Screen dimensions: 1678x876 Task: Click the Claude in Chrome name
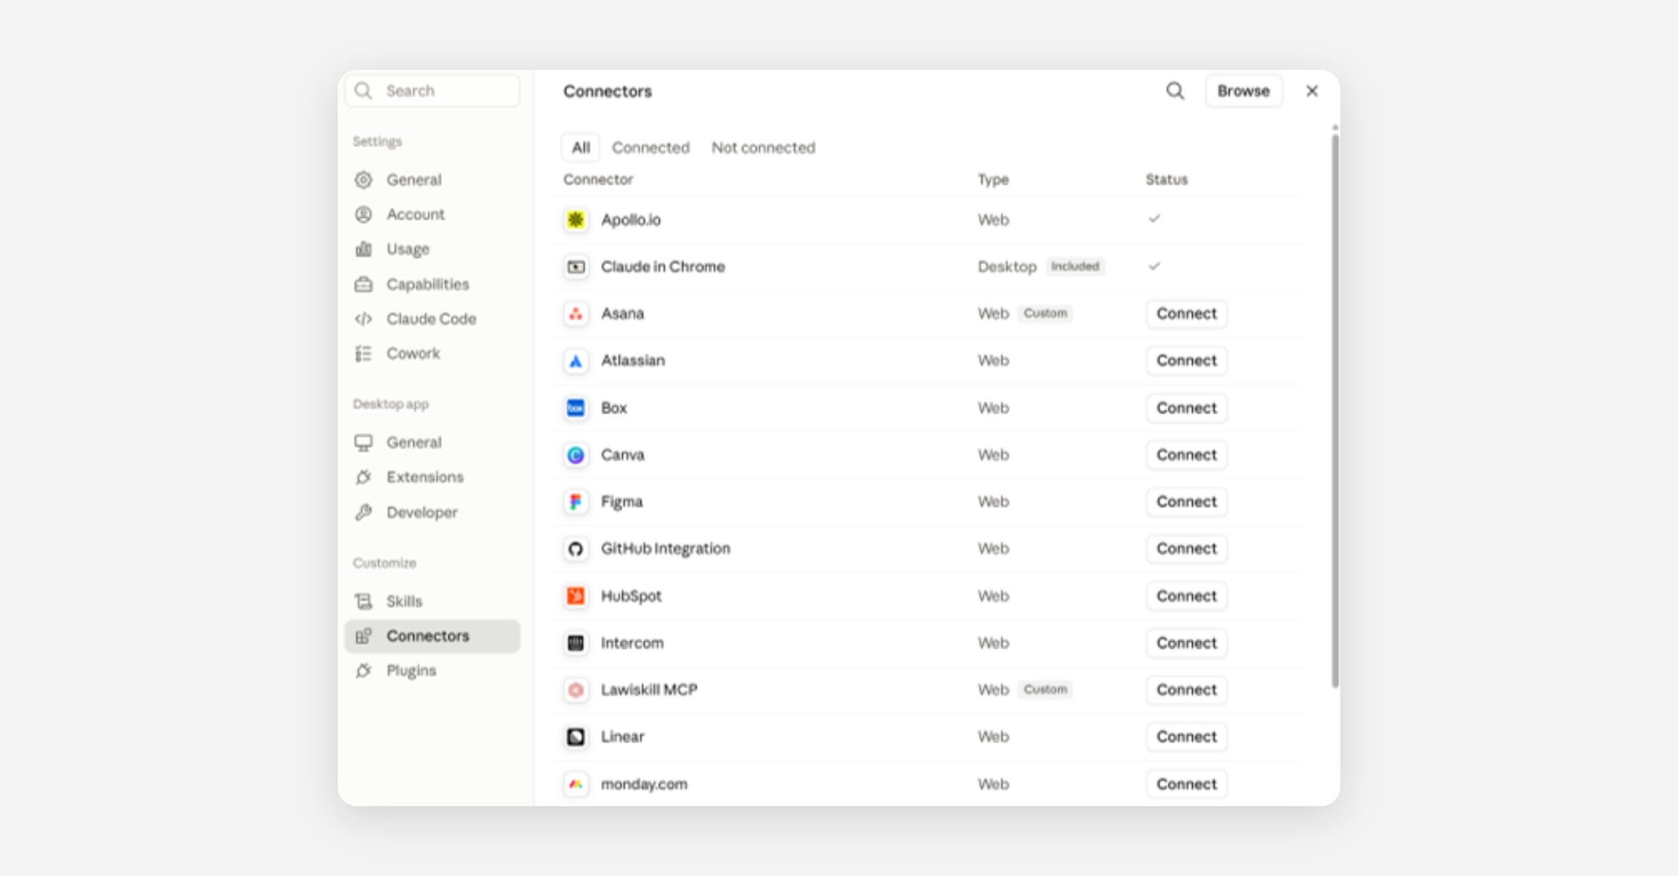pos(663,267)
